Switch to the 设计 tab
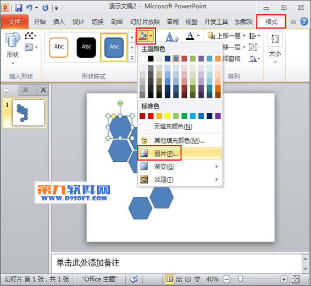 (x=78, y=21)
